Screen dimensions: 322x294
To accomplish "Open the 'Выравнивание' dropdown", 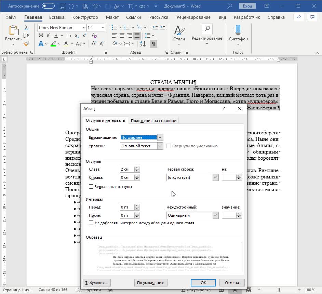I will [x=160, y=137].
